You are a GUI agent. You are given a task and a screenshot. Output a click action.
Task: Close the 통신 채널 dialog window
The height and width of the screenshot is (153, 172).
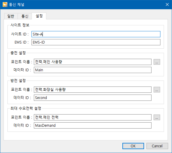click(167, 4)
